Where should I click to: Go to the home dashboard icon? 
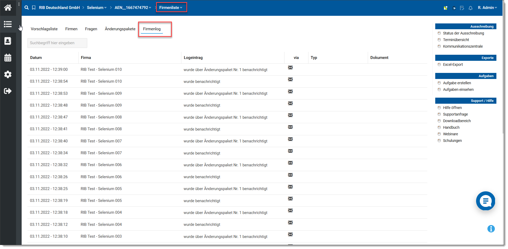8,8
